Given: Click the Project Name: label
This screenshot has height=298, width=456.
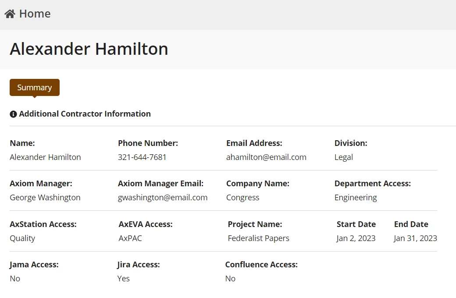Looking at the screenshot, I should click(x=255, y=224).
